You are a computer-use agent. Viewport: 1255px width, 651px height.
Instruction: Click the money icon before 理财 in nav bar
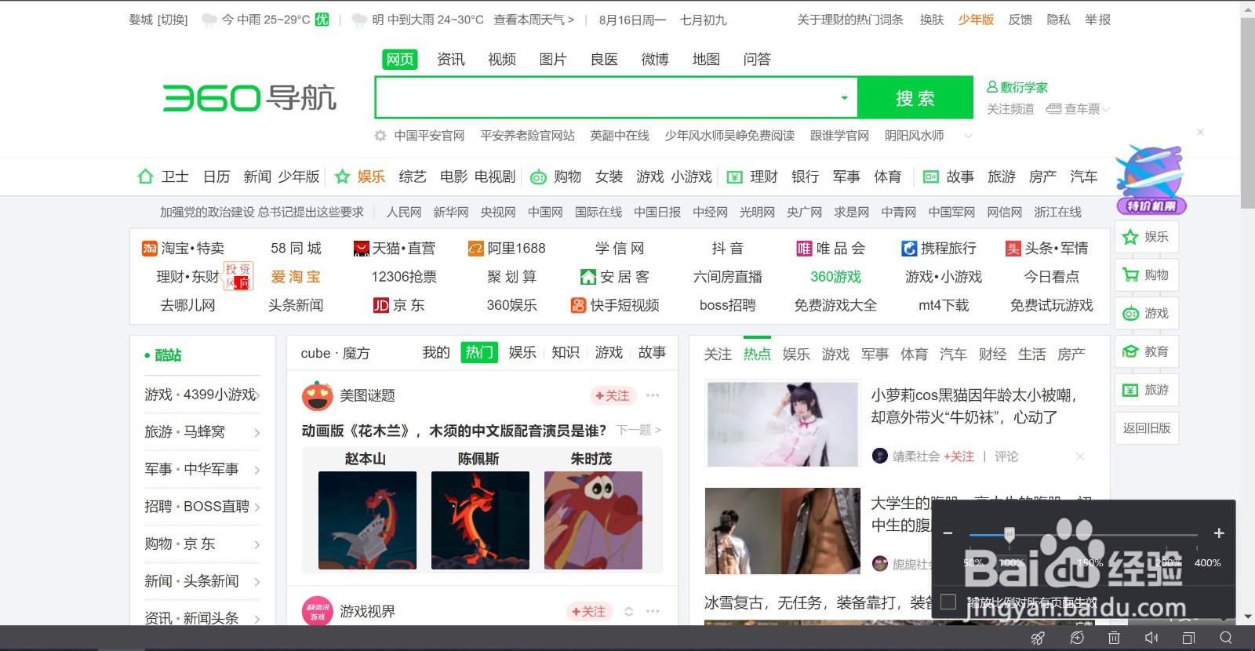[734, 177]
